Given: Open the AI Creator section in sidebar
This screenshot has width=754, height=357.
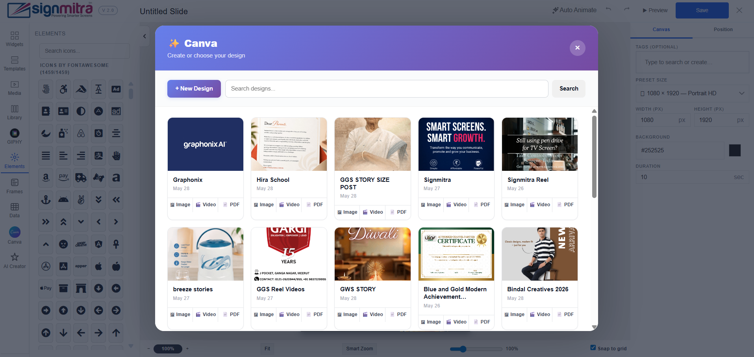Looking at the screenshot, I should [x=15, y=261].
